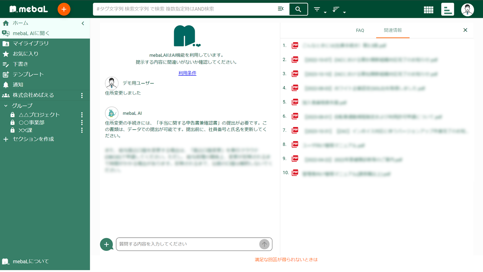Screen dimensions: 483x272
Task: Collapse the グループ section chevron
Action: coord(6,105)
